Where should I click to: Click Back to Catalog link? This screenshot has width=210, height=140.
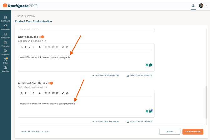tap(25, 16)
